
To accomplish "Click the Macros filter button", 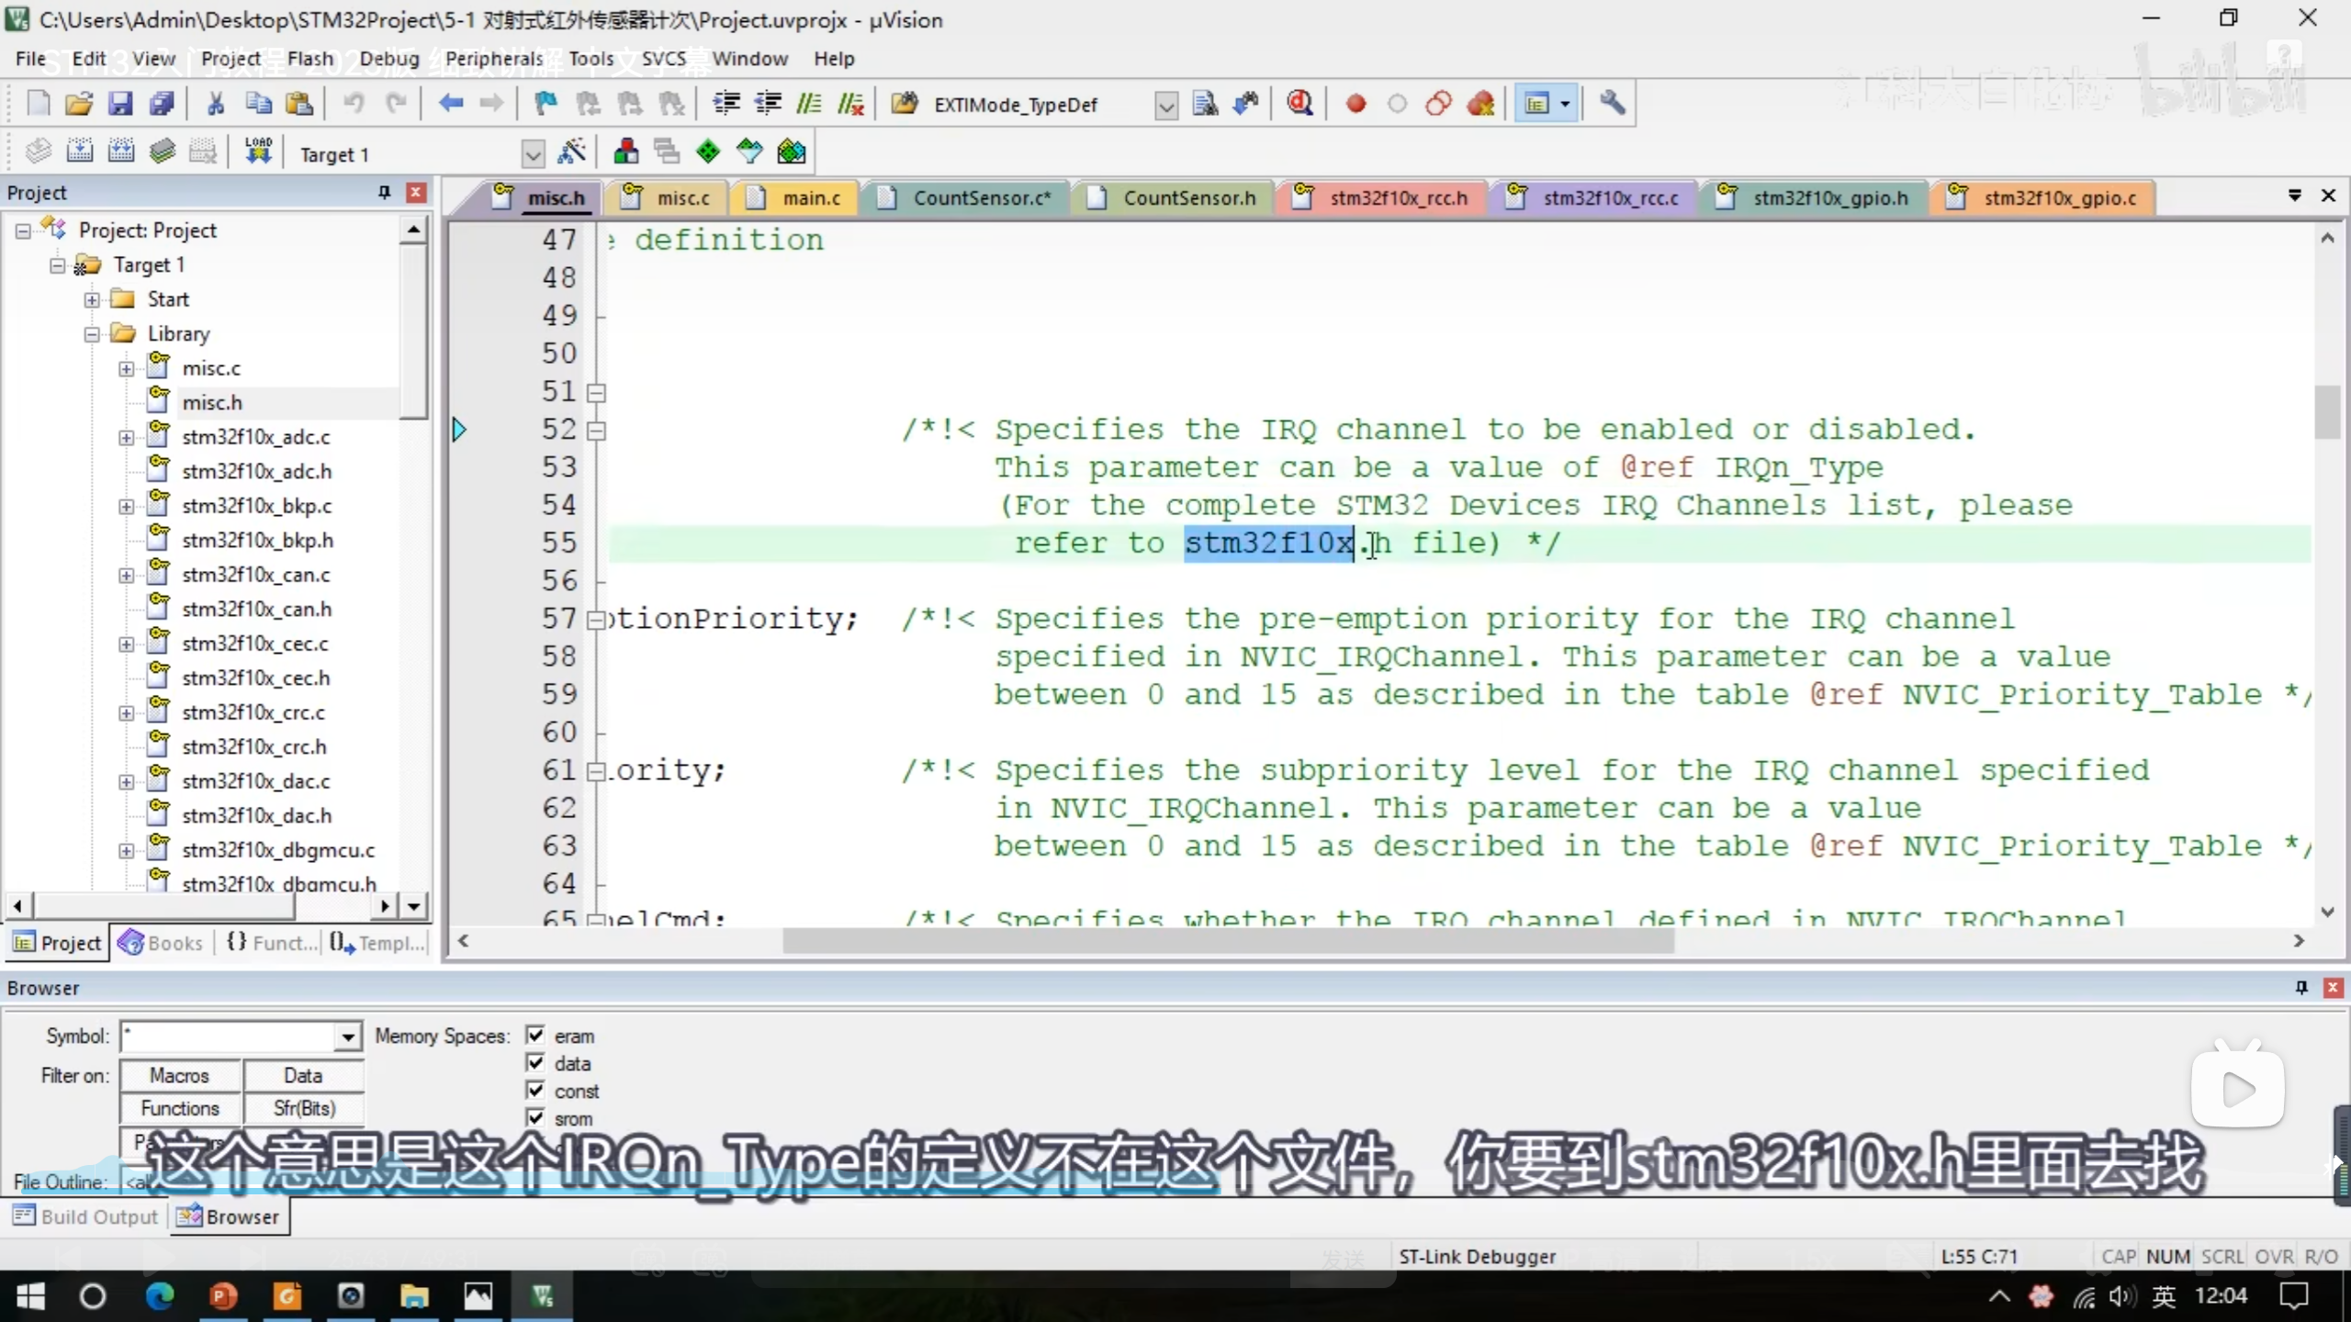I will 180,1075.
